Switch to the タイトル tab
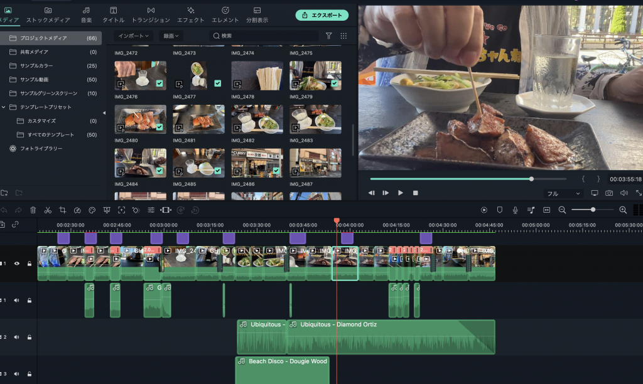The height and width of the screenshot is (384, 643). 113,15
